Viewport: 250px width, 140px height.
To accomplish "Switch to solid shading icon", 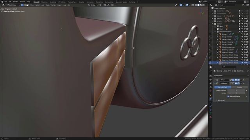I will tap(198, 5).
